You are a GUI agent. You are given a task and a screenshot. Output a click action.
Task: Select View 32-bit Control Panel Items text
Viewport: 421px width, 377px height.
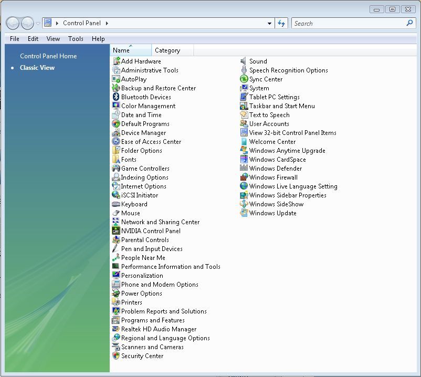click(293, 133)
